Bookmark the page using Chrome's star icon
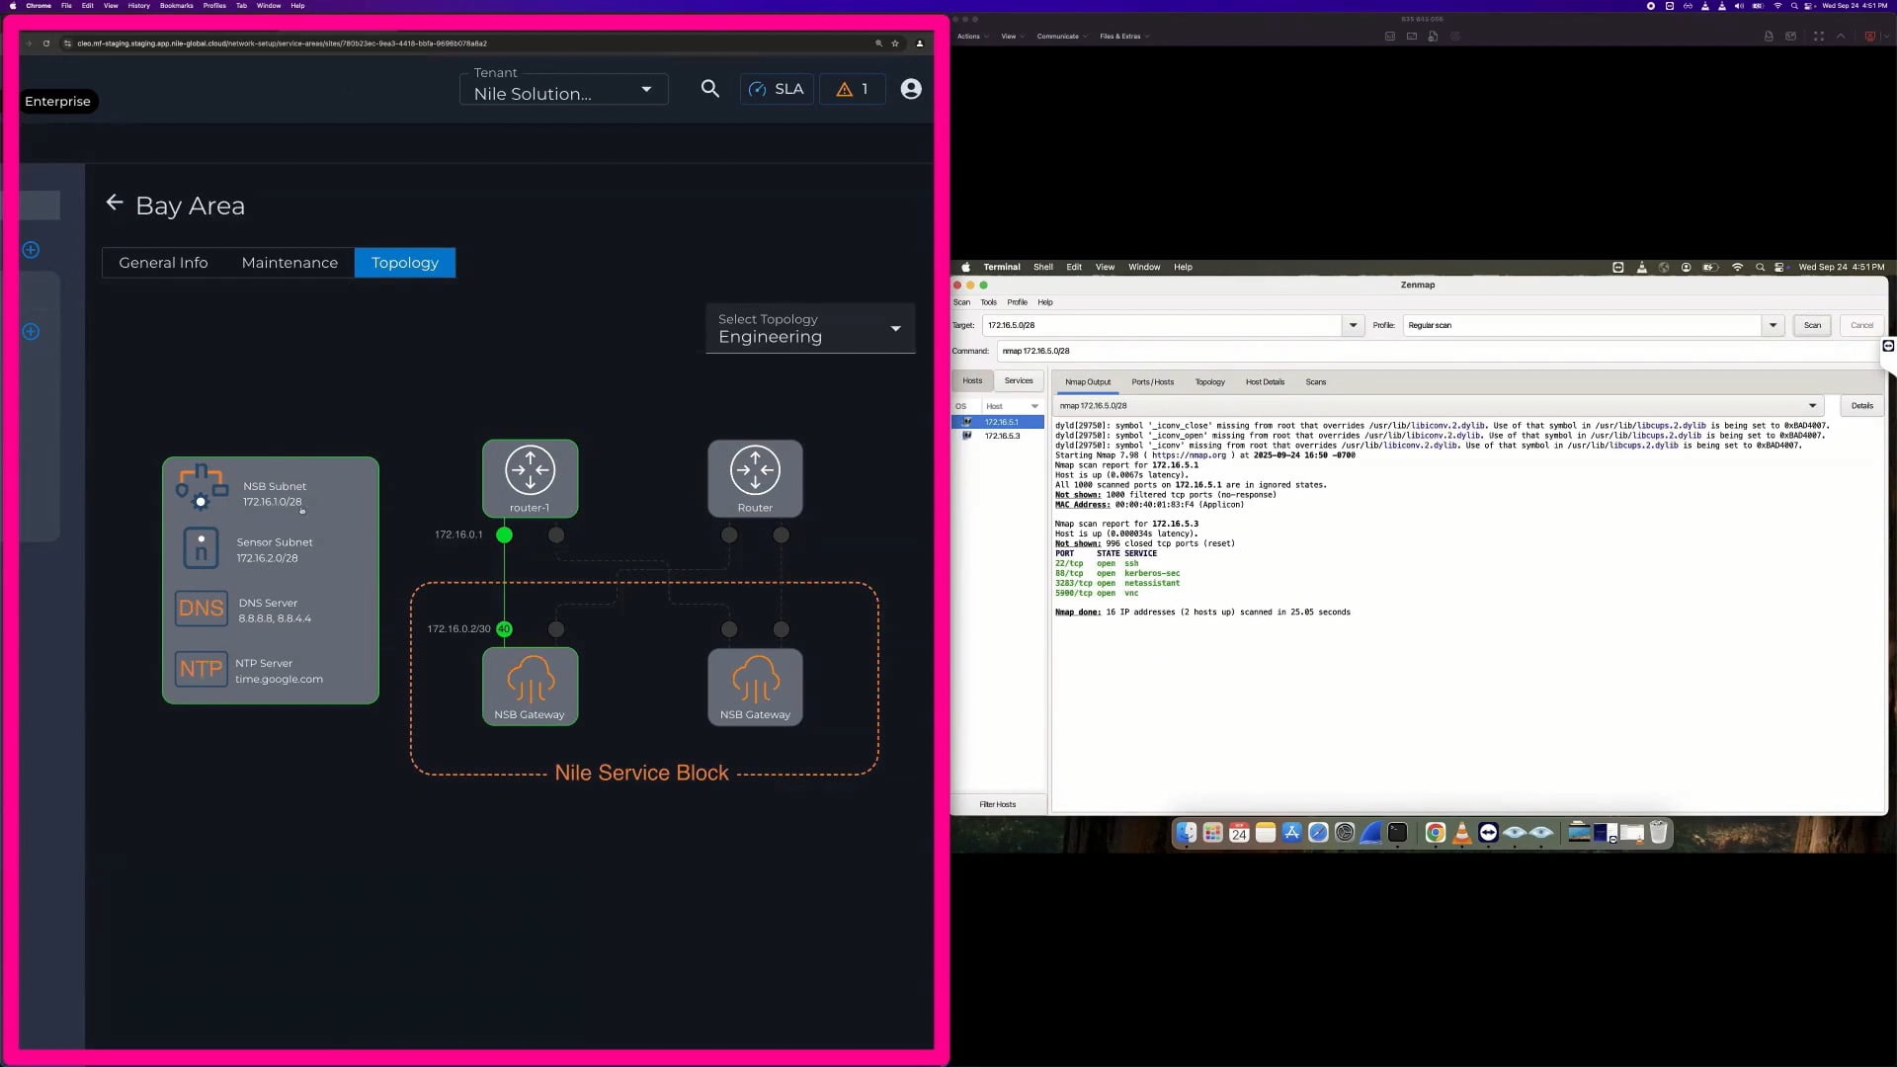1897x1067 pixels. (x=896, y=43)
